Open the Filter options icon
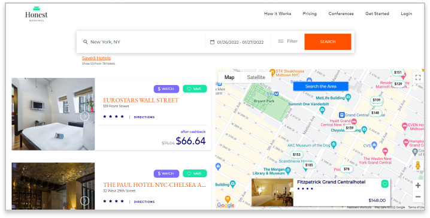This screenshot has height=218, width=430. point(280,41)
